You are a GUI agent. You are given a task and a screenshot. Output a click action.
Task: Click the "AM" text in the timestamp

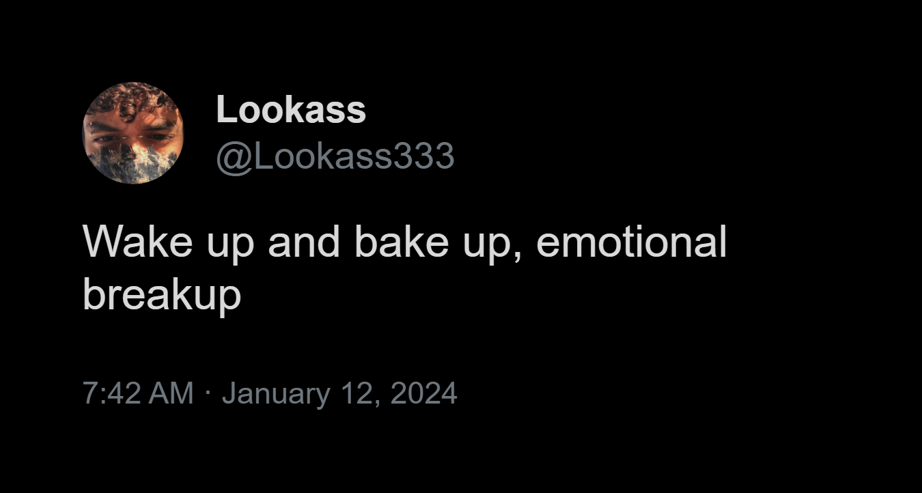[x=172, y=394]
